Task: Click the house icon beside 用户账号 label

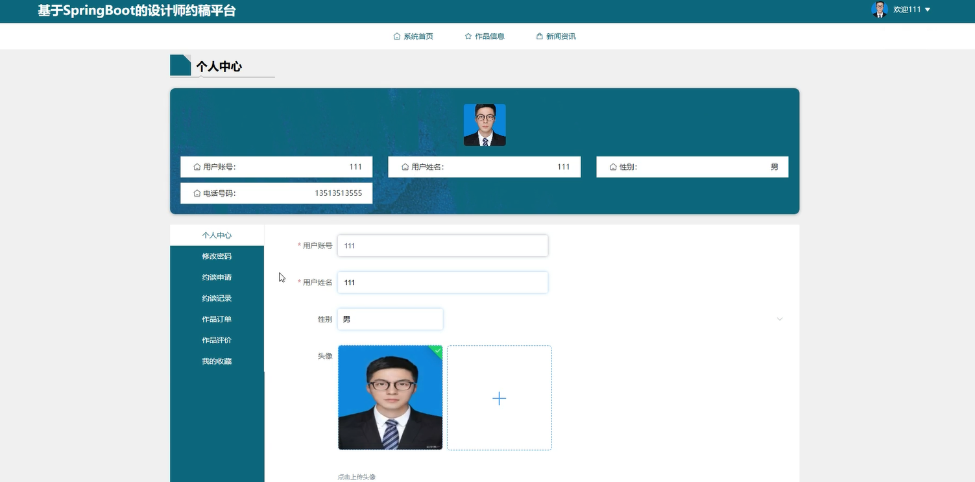Action: (x=197, y=167)
